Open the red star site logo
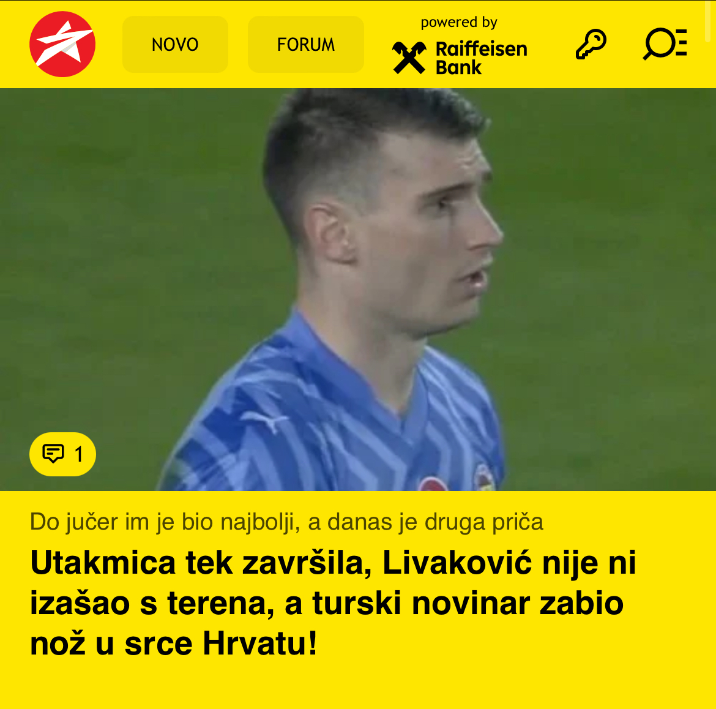 62,44
